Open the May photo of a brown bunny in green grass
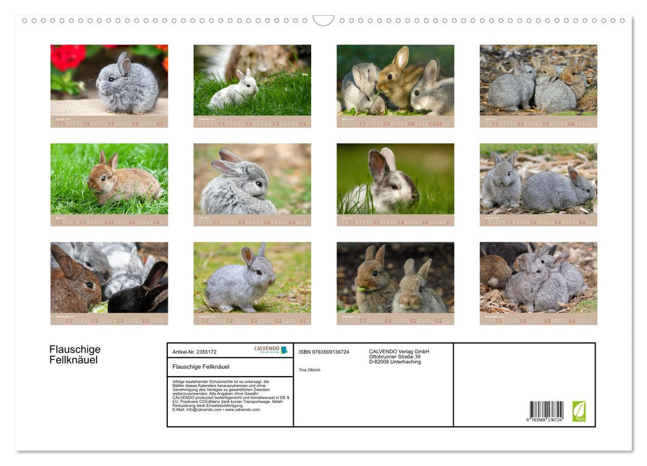The image size is (647, 466). click(x=109, y=179)
